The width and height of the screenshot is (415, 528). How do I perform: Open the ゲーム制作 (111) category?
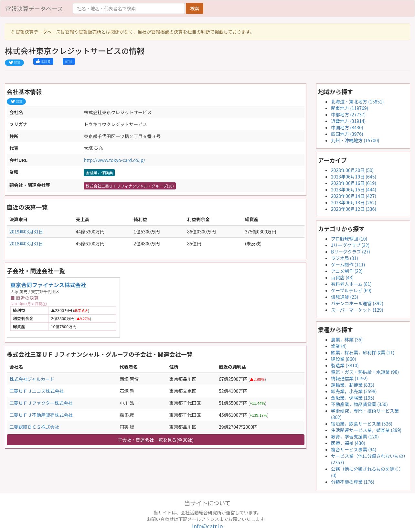click(348, 265)
